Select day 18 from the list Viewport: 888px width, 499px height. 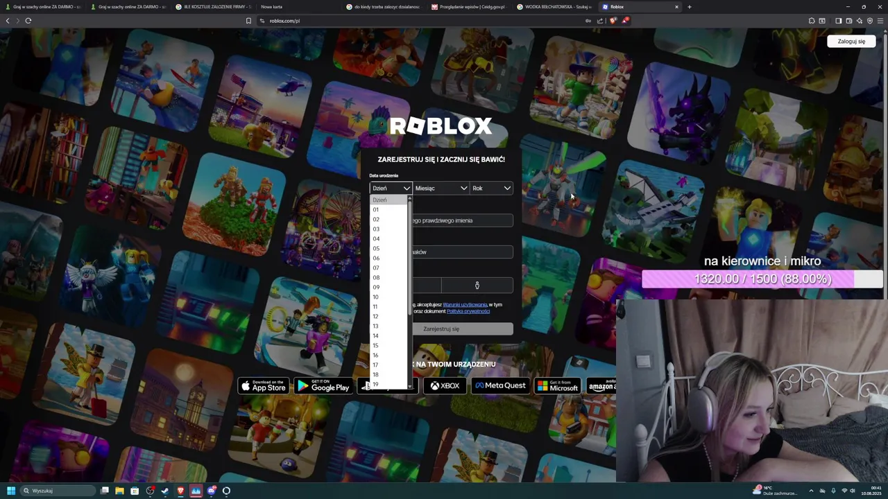(x=389, y=374)
